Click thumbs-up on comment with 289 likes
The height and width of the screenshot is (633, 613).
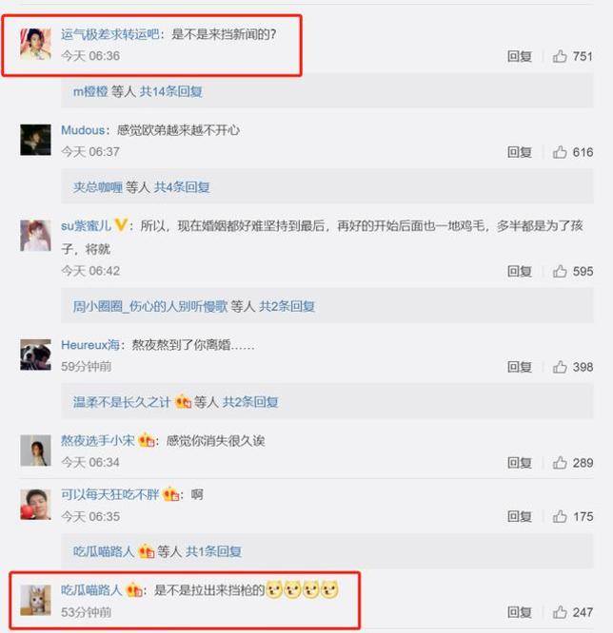[x=560, y=463]
